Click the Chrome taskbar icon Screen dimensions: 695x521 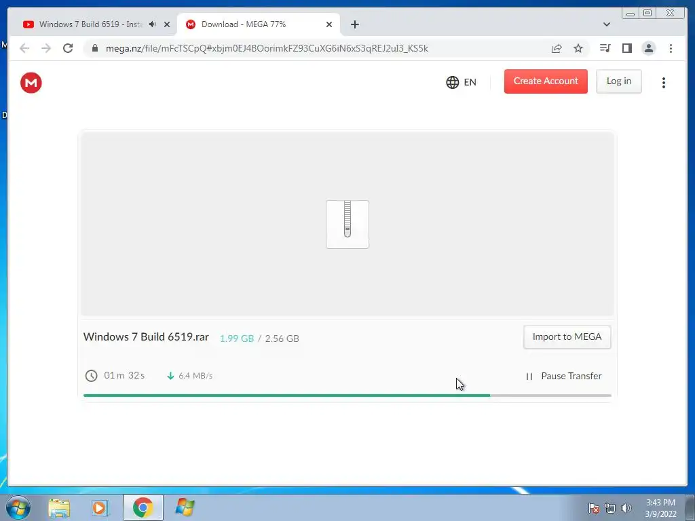(143, 507)
